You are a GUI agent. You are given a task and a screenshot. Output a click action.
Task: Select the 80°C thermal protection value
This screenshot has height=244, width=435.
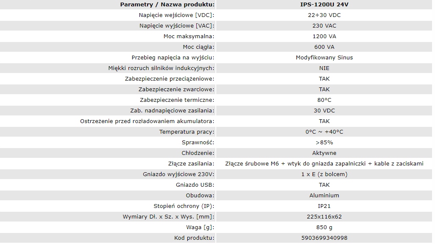pos(324,100)
